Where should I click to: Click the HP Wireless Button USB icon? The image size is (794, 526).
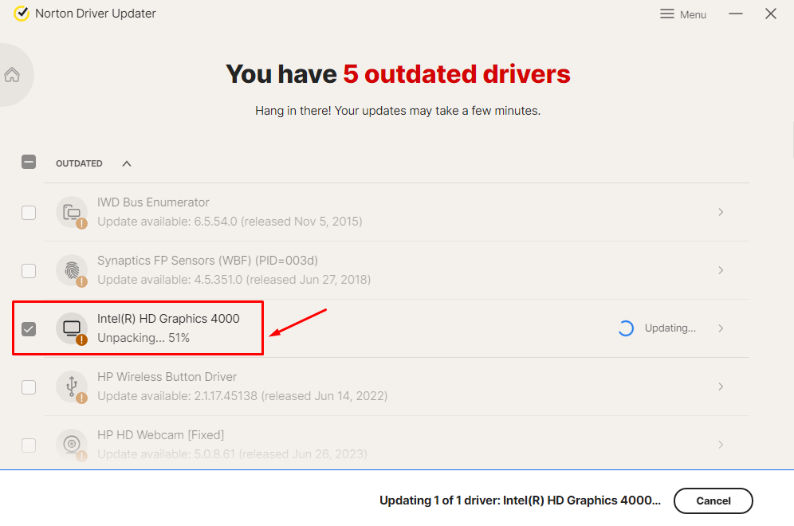tap(72, 387)
